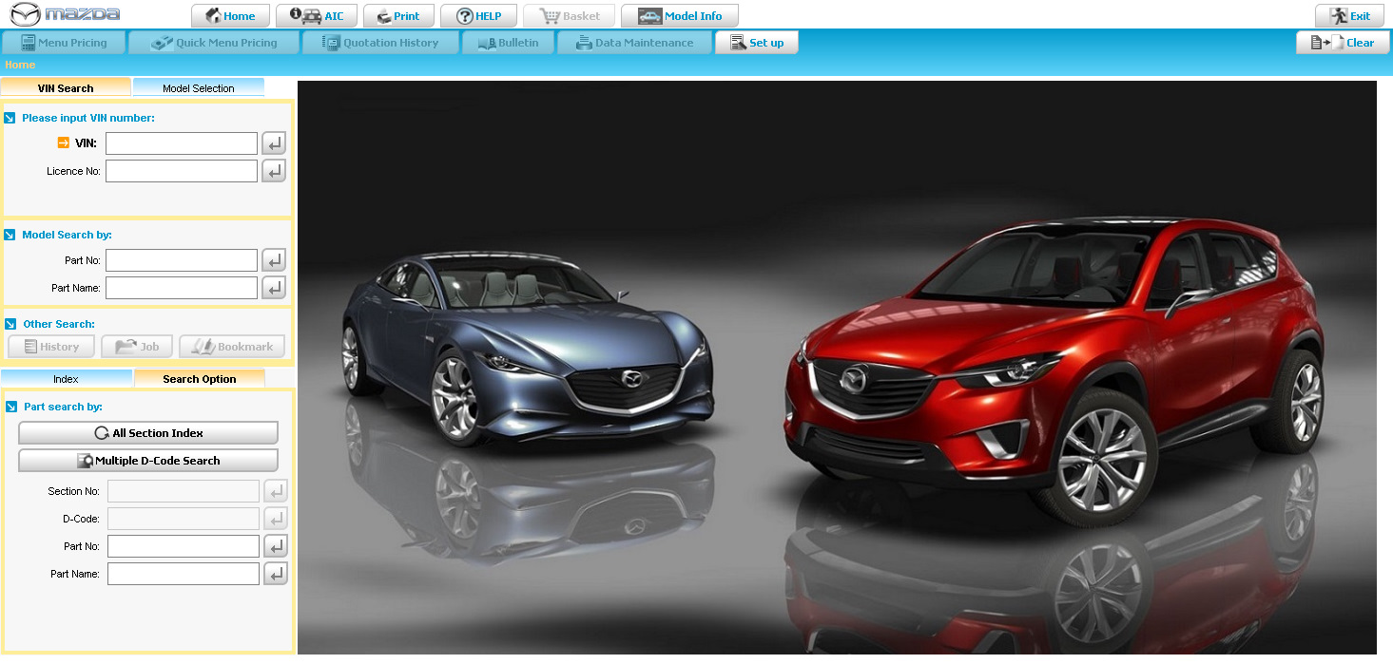
Task: Submit Model Search Part Name enter icon
Action: tap(274, 288)
